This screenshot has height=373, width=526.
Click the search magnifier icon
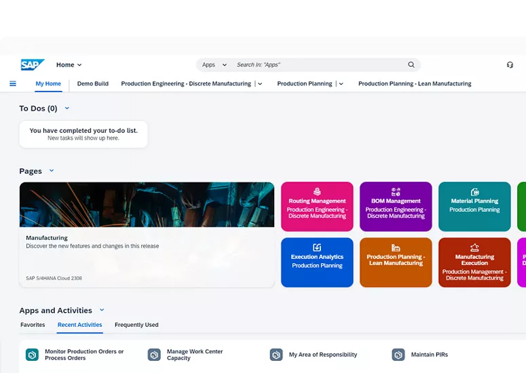tap(411, 65)
